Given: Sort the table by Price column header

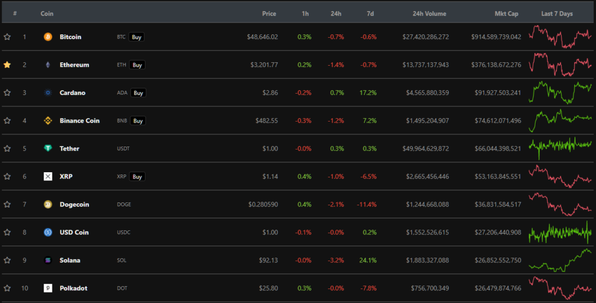Looking at the screenshot, I should click(x=269, y=13).
